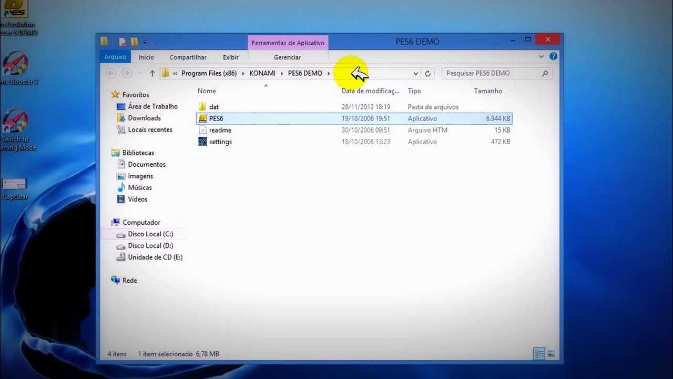Open the Game Booster 3 desktop shortcut
The width and height of the screenshot is (673, 379).
[x=16, y=68]
